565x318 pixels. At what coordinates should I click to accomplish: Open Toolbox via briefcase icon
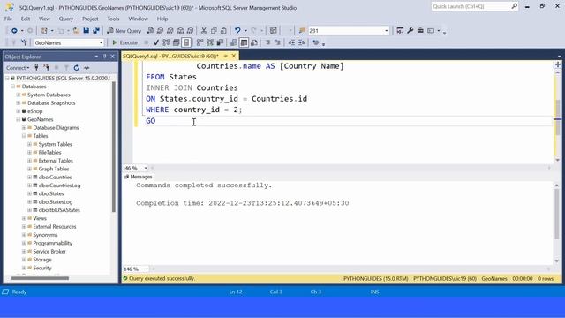[420, 31]
